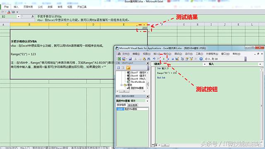Click the Reset (stop) icon in VBA toolbar
The height and width of the screenshot is (149, 265).
pyautogui.click(x=173, y=59)
